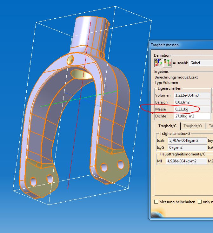213x233 pixels.
Task: Click the Auswahl field showing Gabel
Action: pos(201,63)
